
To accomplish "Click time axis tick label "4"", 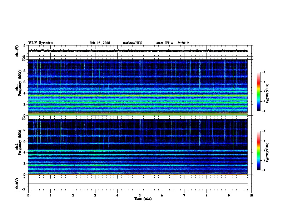I will [x=118, y=195].
